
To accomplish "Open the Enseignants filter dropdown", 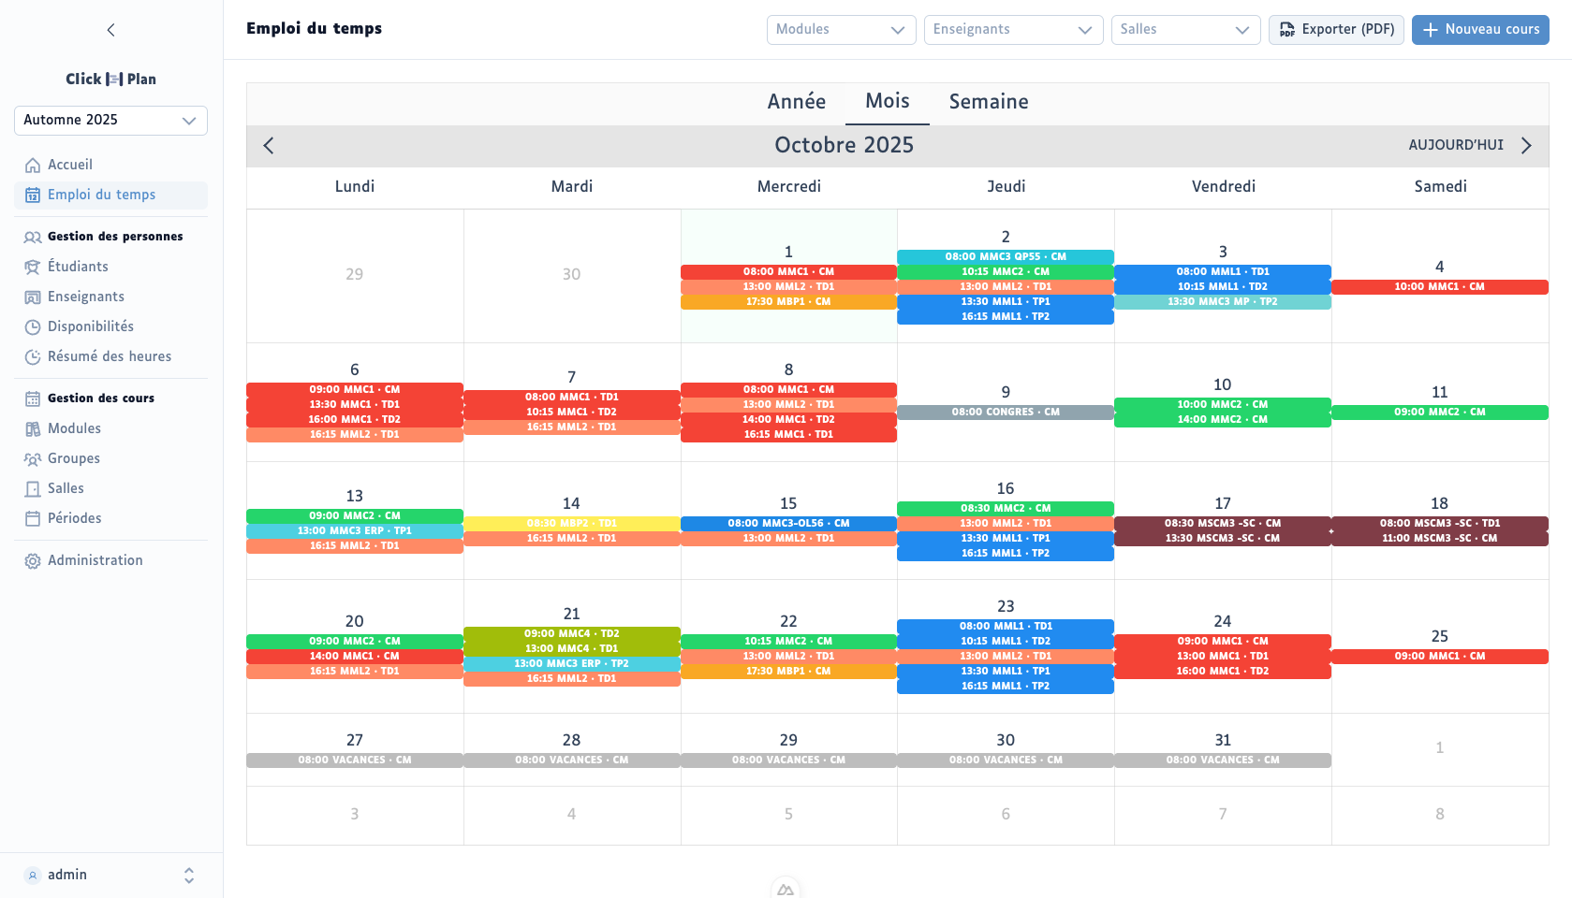I will point(1013,30).
